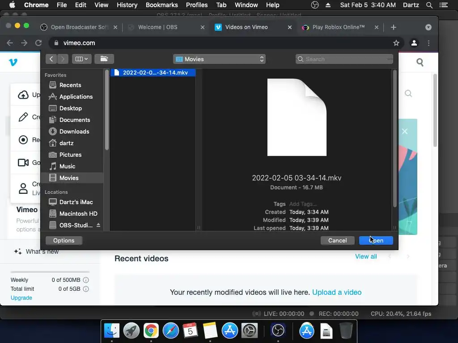Click Vimeo header search magnifier

tap(420, 62)
